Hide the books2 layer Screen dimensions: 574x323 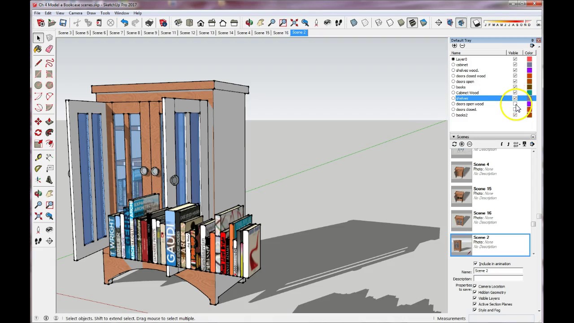(x=515, y=115)
